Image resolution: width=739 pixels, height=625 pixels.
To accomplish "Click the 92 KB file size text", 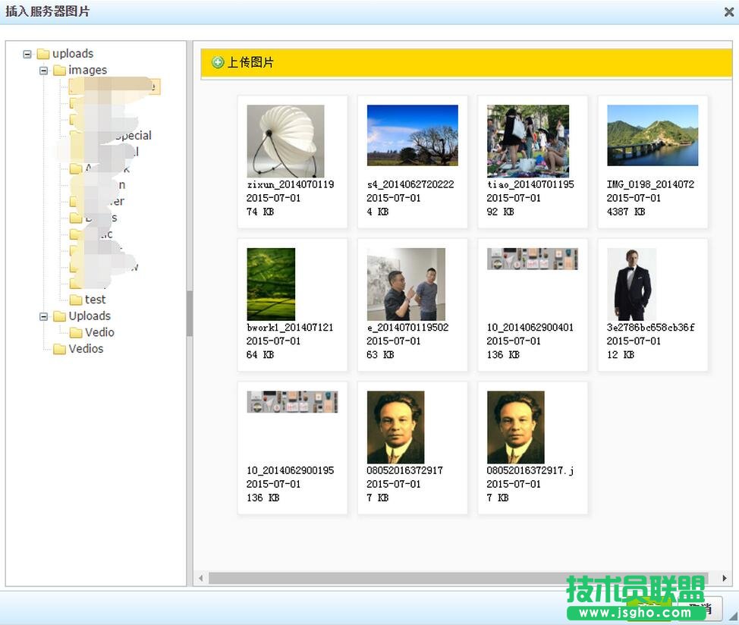I will point(501,212).
